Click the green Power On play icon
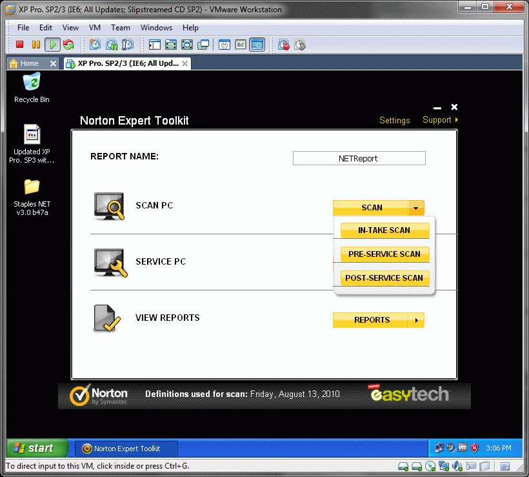The image size is (529, 477). [52, 45]
